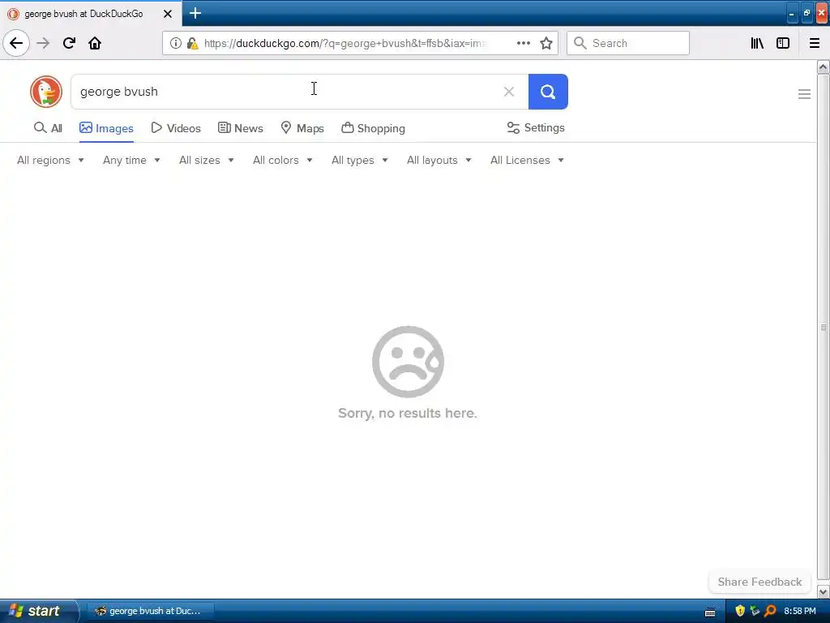
Task: Open the Firefox hamburger menu
Action: [x=815, y=43]
